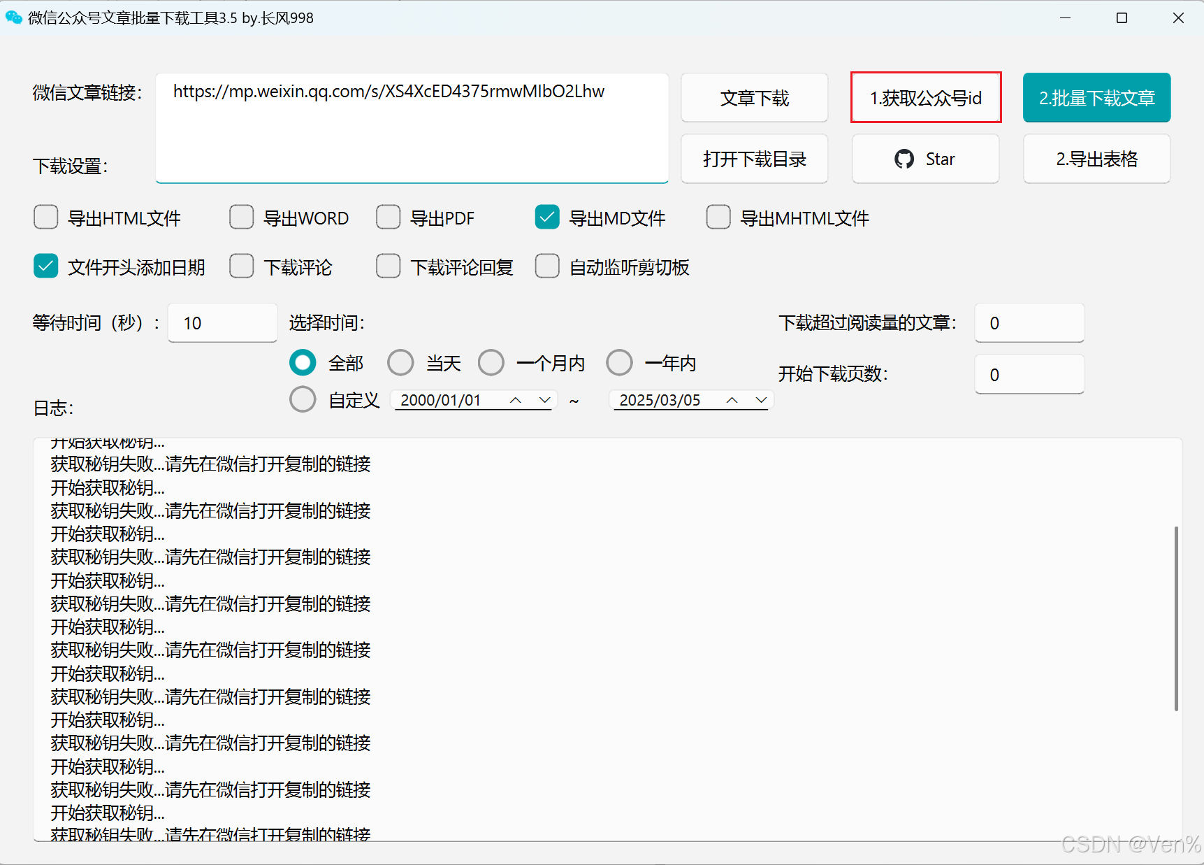Uncheck 文件开头添加日期 checkbox
Screen dimensions: 1204x865
(x=46, y=266)
